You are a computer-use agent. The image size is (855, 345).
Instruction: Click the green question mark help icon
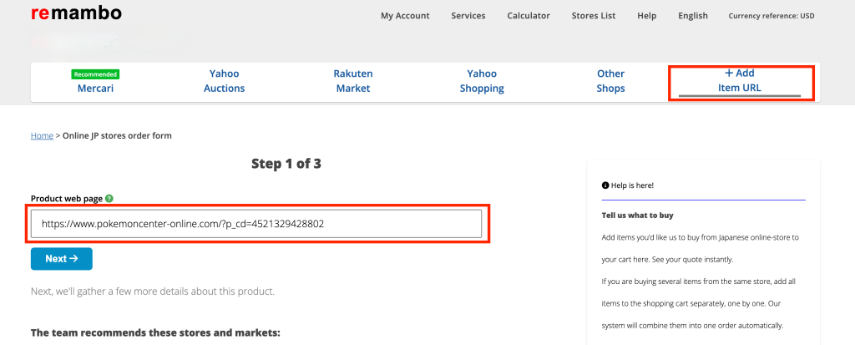(109, 199)
